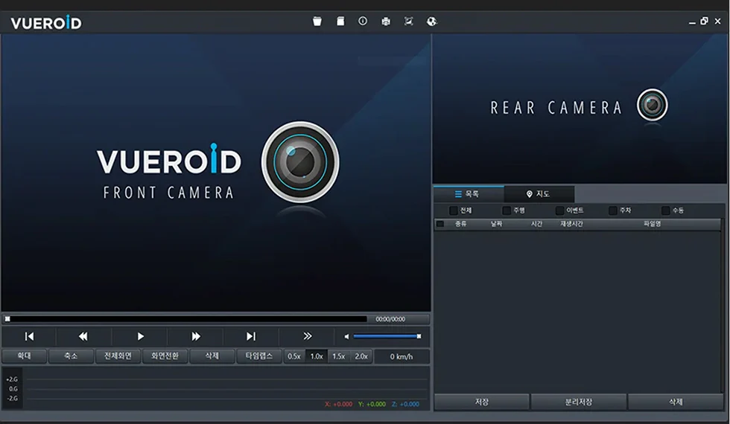Image resolution: width=730 pixels, height=424 pixels.
Task: Set playback speed to 2.0x
Action: 361,356
